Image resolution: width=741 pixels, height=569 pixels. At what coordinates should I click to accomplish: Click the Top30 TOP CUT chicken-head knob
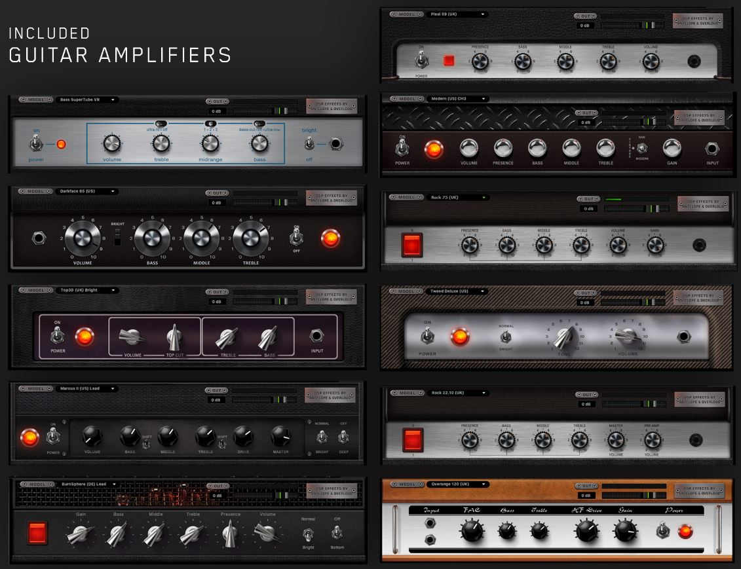(x=174, y=338)
